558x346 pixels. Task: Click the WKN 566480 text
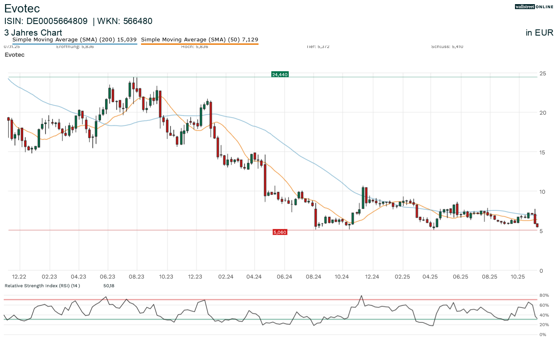pos(125,21)
